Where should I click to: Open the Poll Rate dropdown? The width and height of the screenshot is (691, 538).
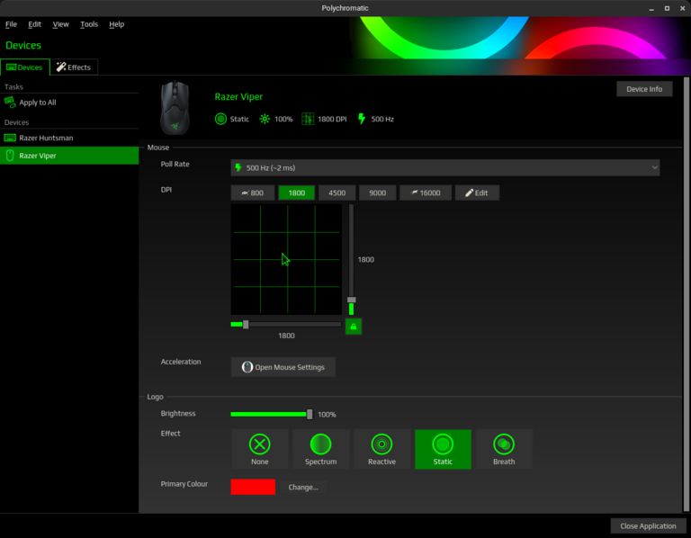(445, 168)
